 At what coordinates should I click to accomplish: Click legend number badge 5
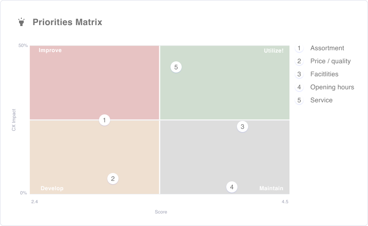[x=299, y=100]
